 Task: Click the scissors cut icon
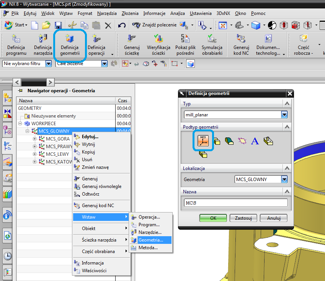tap(72, 25)
